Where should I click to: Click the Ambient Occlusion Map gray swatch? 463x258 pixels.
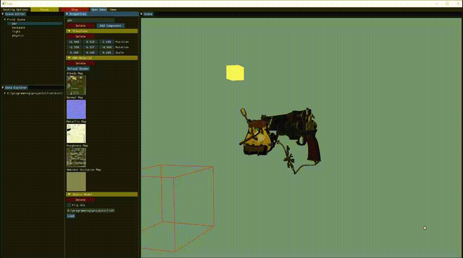point(76,181)
